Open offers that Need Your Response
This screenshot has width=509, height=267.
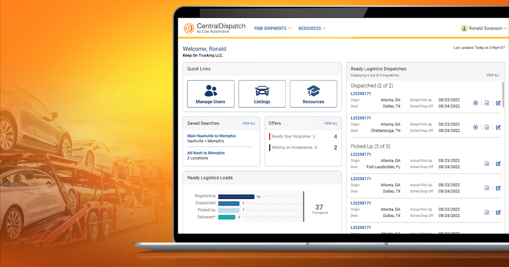[294, 136]
